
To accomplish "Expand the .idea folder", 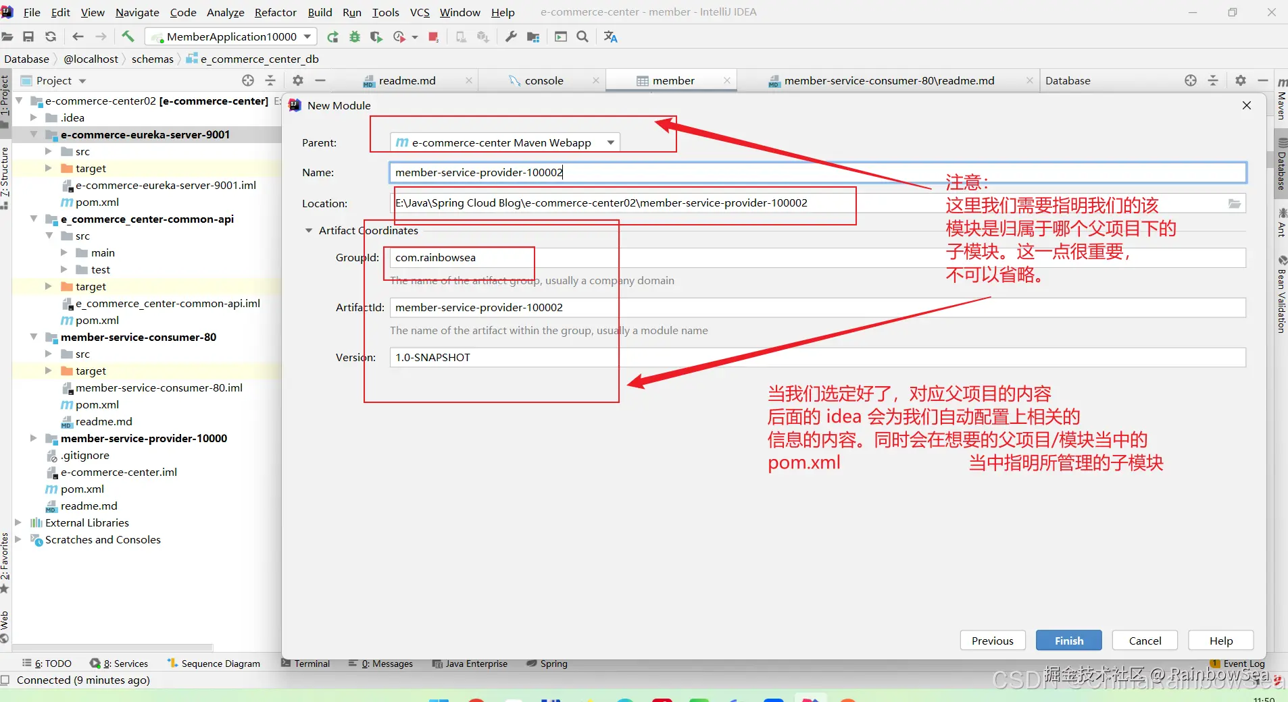I will (x=33, y=117).
